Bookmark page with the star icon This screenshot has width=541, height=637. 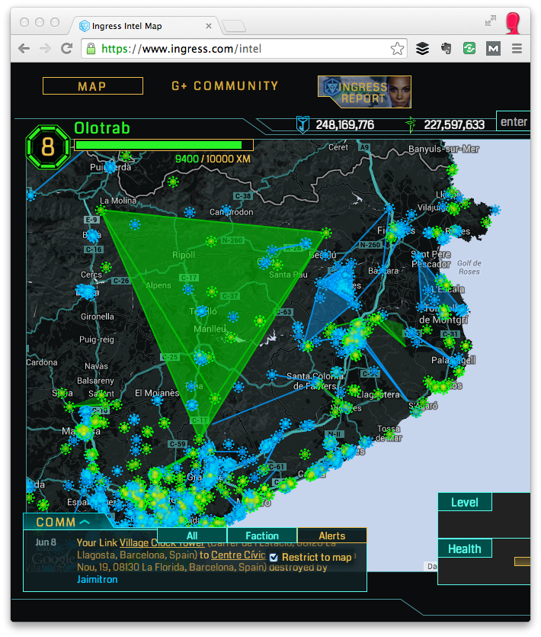pos(397,49)
